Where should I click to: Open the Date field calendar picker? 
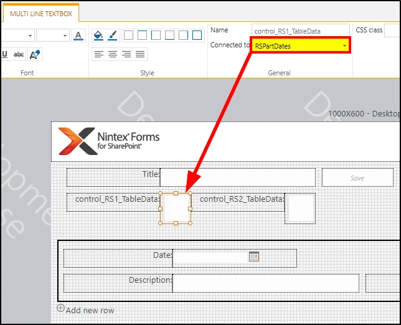pos(254,257)
